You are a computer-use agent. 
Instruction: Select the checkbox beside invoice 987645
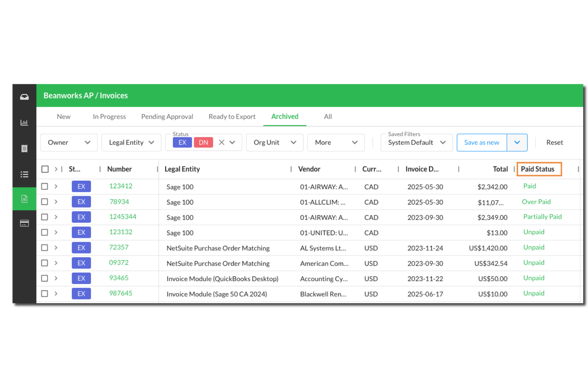[x=44, y=294]
